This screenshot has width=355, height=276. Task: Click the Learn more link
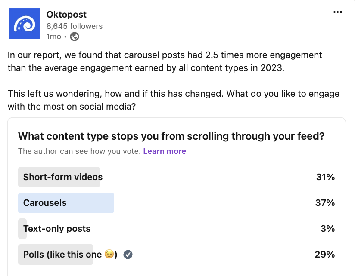(165, 151)
